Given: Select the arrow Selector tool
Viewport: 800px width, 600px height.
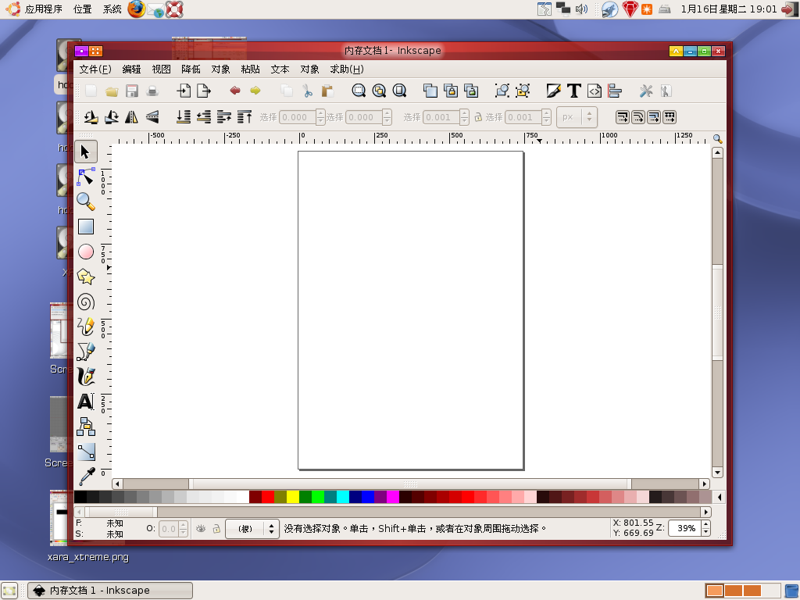Looking at the screenshot, I should (x=86, y=152).
